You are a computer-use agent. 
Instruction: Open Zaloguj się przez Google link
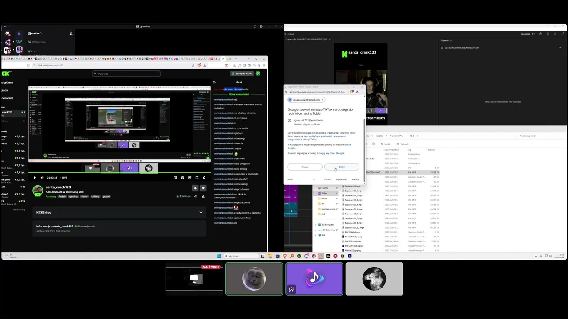(331, 153)
